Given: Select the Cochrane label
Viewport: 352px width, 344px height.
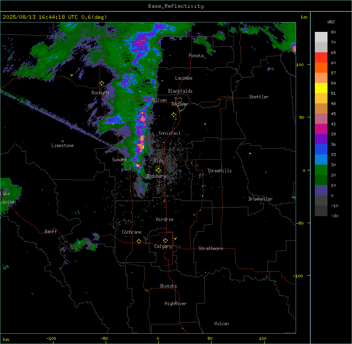Looking at the screenshot, I should click(x=131, y=232).
